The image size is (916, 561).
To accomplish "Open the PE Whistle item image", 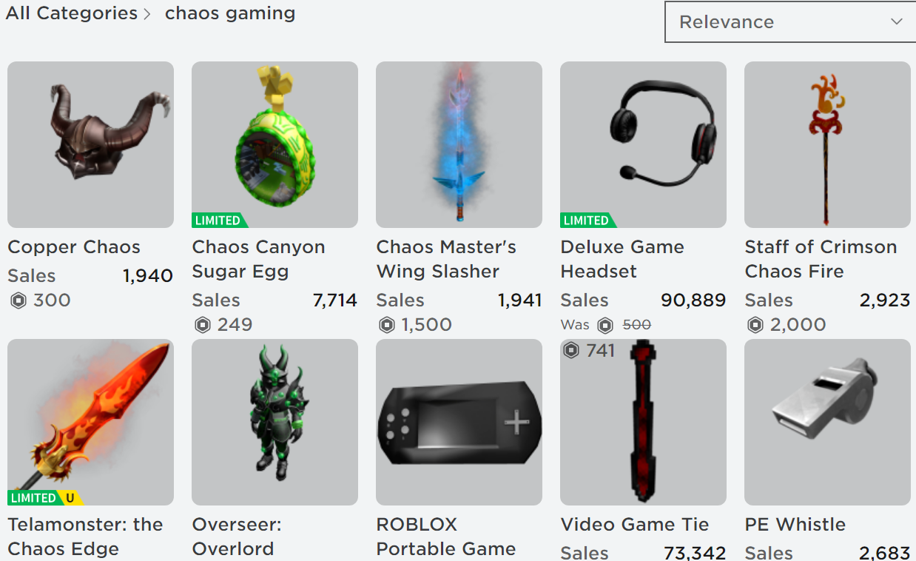I will point(827,422).
